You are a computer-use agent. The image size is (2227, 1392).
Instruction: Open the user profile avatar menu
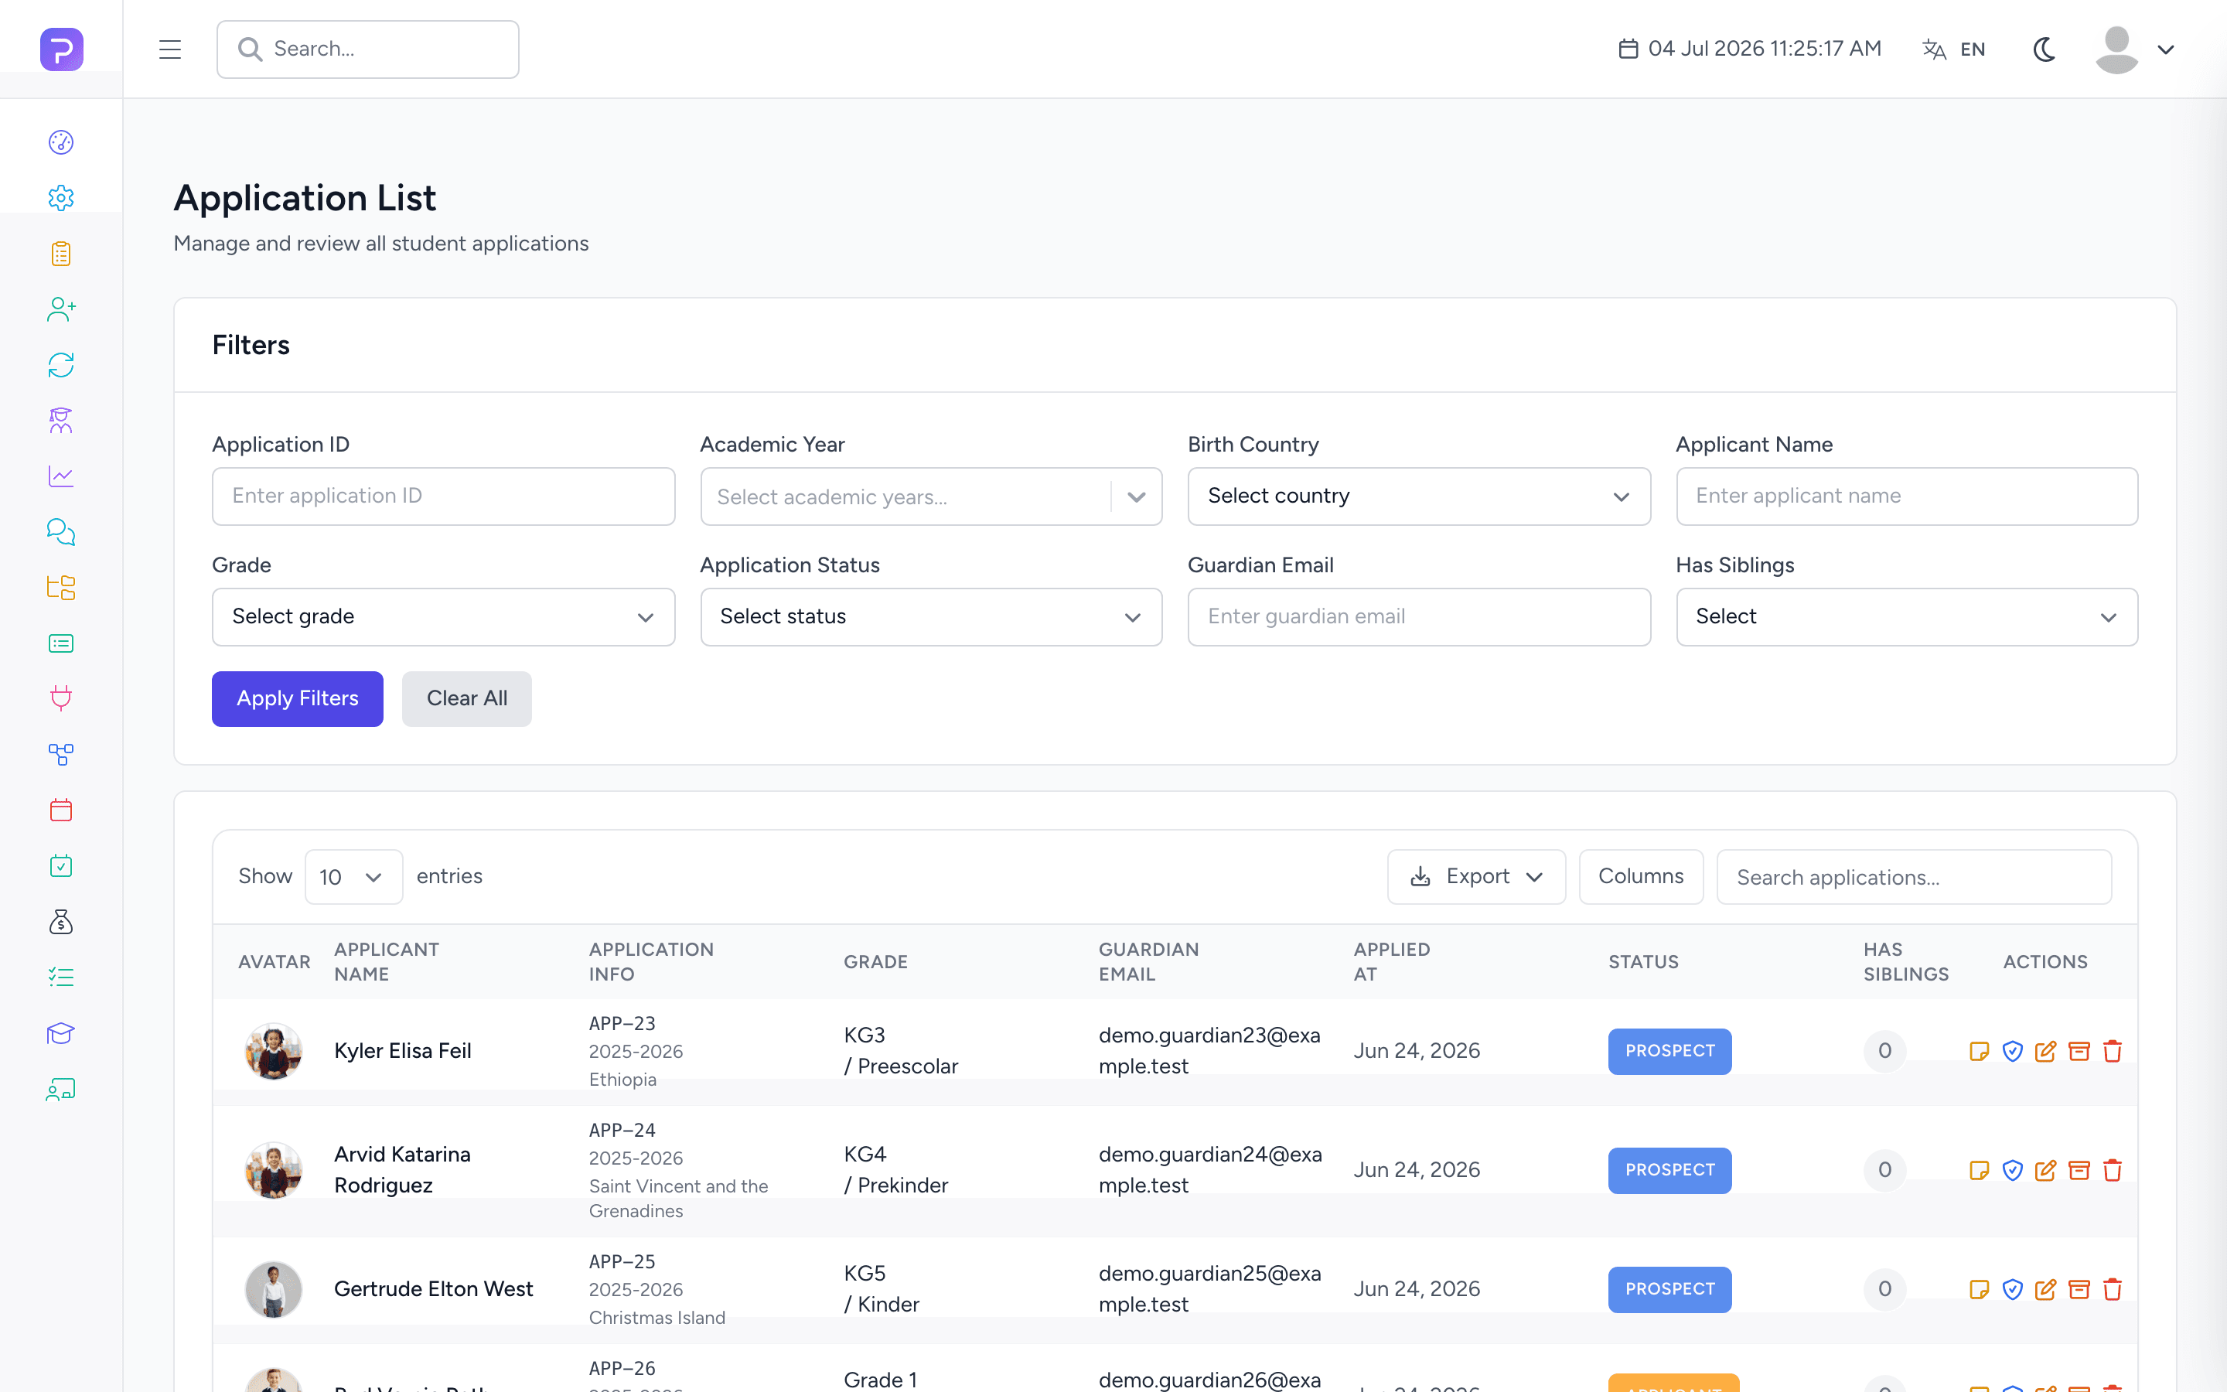2135,49
